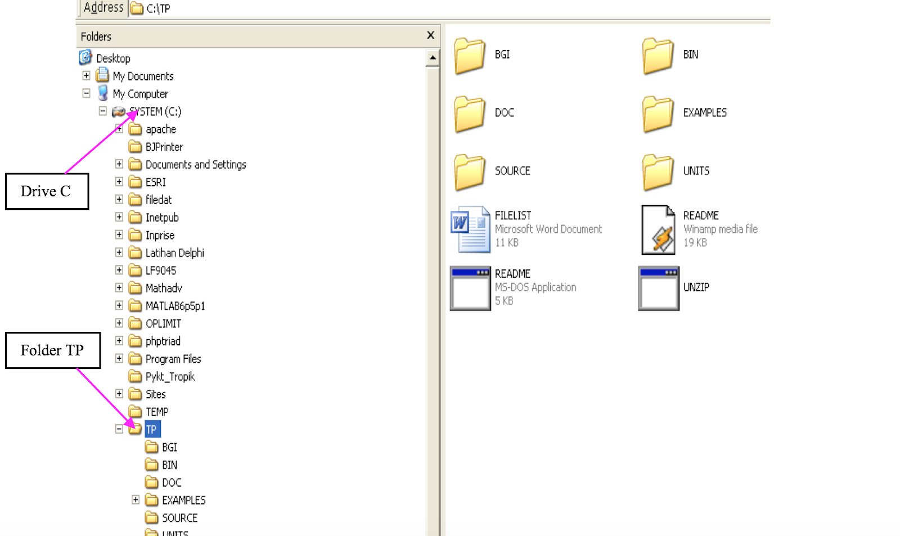Select the apache folder in the tree
The image size is (900, 536).
pos(160,129)
